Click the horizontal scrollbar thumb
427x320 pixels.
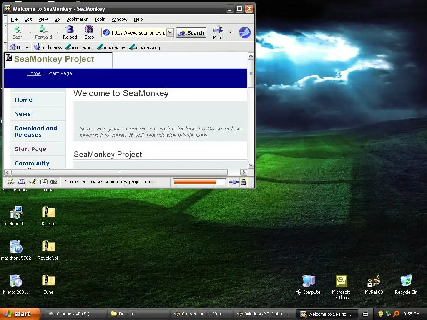[119, 172]
